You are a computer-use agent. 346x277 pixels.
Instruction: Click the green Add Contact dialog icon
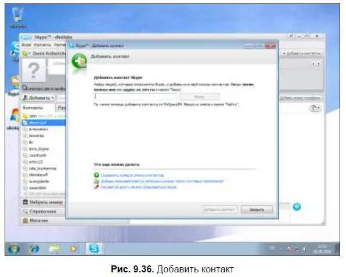tap(79, 61)
